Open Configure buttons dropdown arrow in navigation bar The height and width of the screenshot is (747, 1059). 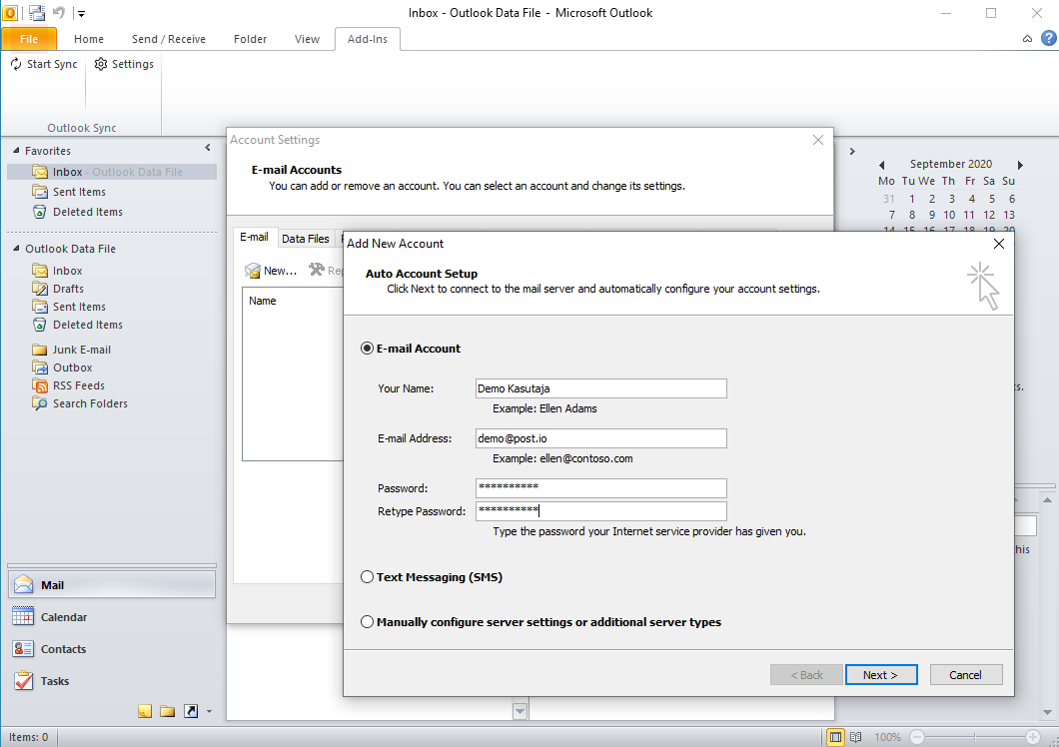(x=210, y=711)
